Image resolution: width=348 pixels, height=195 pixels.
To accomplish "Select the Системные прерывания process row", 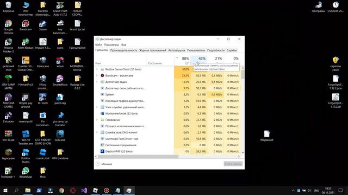I will pyautogui.click(x=167, y=145).
